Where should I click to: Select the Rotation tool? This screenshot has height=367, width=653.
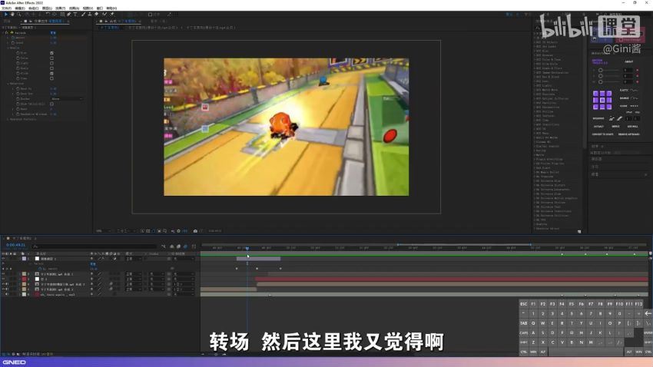[x=48, y=14]
